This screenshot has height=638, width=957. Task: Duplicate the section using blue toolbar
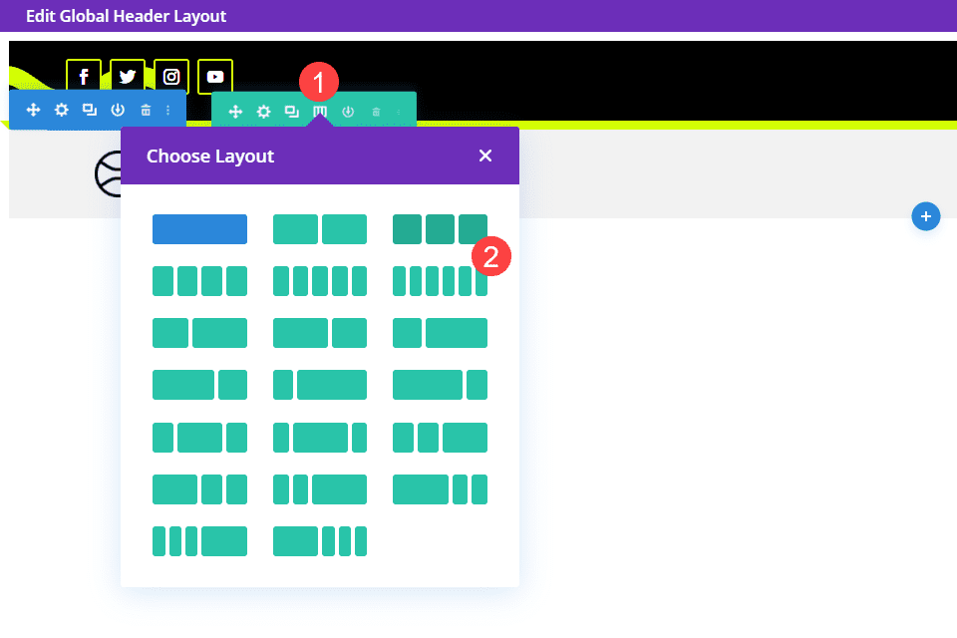(x=90, y=110)
